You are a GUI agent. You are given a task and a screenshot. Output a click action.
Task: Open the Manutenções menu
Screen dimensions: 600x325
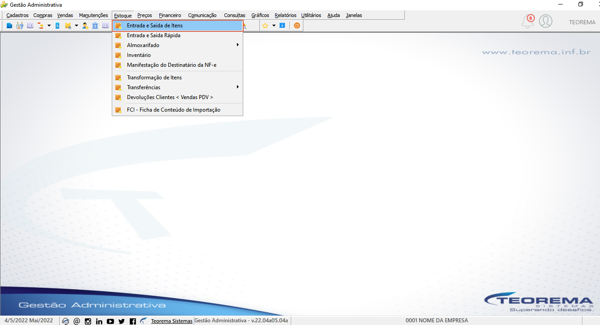click(x=93, y=15)
